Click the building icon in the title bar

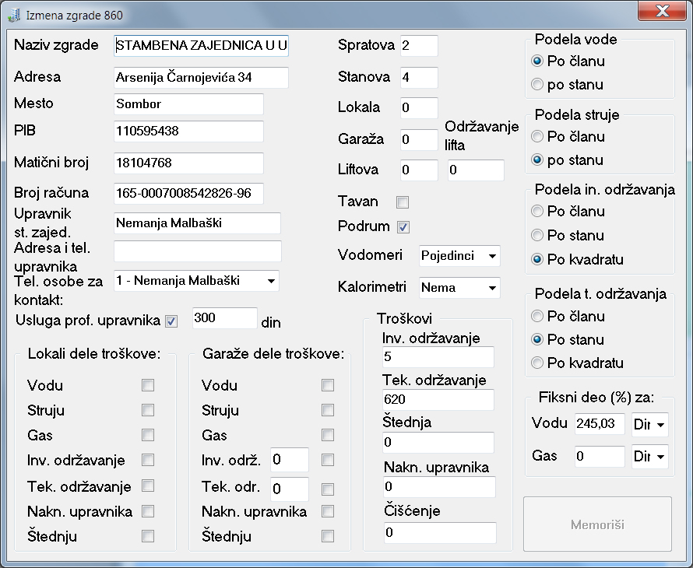14,15
